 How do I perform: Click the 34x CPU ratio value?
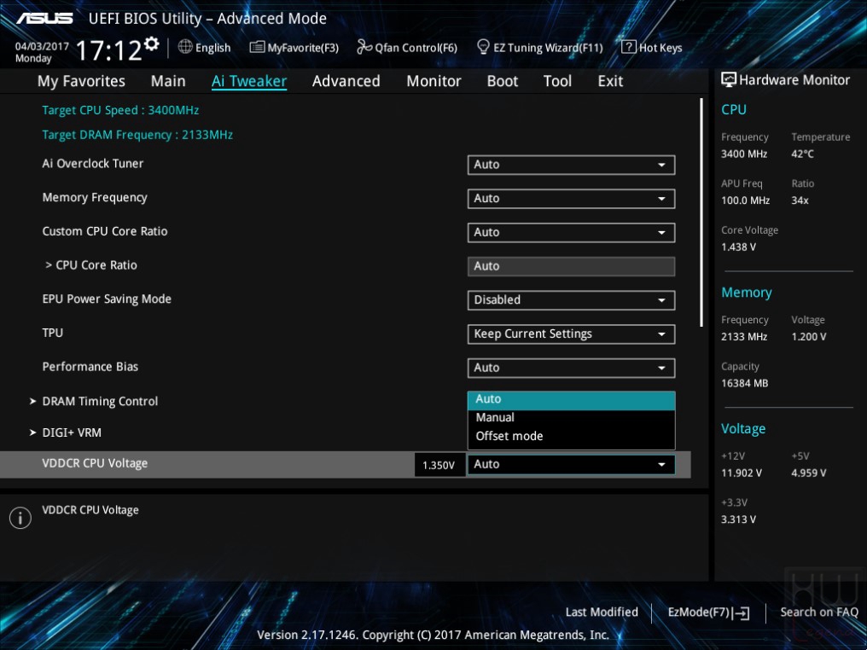800,200
